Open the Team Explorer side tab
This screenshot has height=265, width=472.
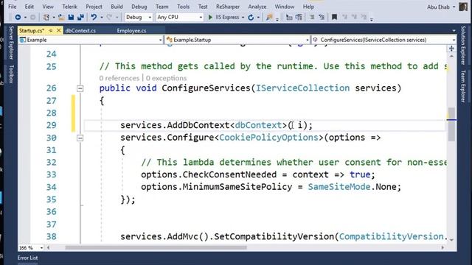coord(463,87)
